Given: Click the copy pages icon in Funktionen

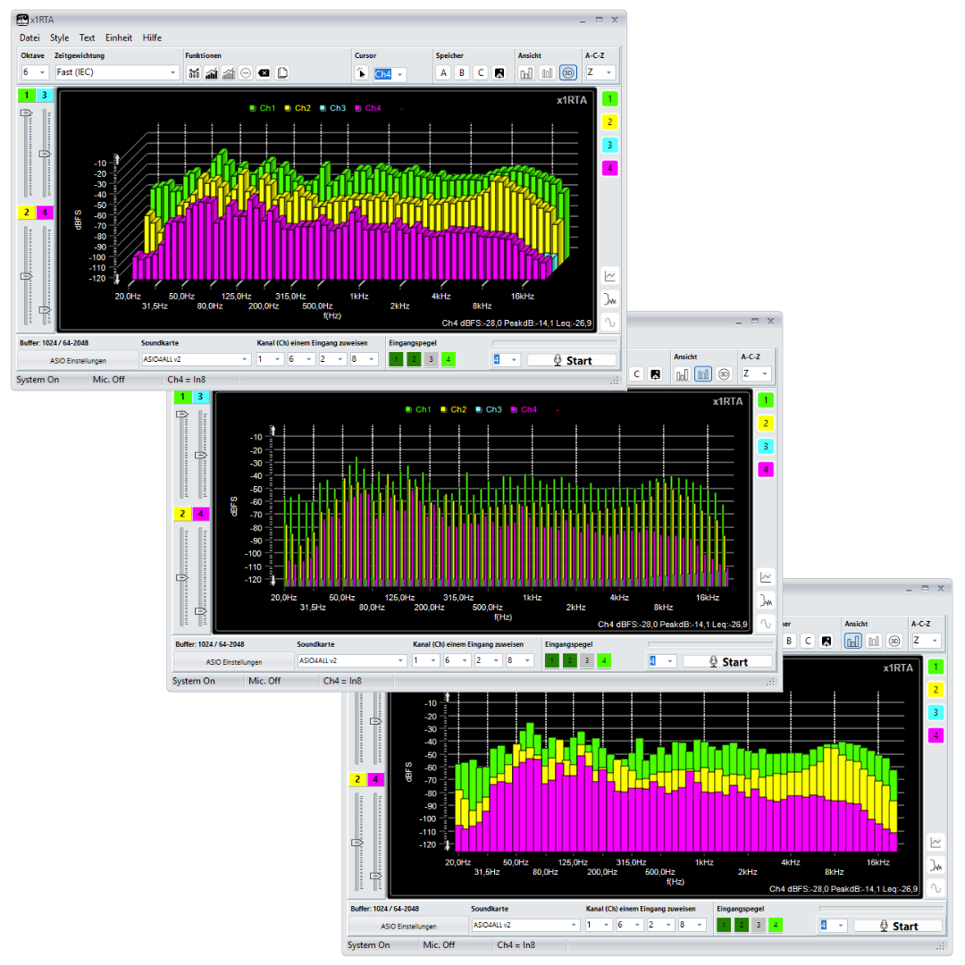Looking at the screenshot, I should tap(282, 73).
